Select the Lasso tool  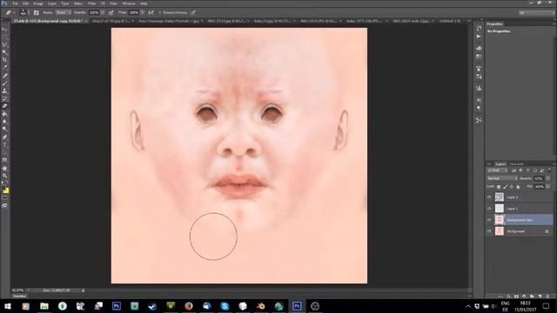tap(4, 44)
